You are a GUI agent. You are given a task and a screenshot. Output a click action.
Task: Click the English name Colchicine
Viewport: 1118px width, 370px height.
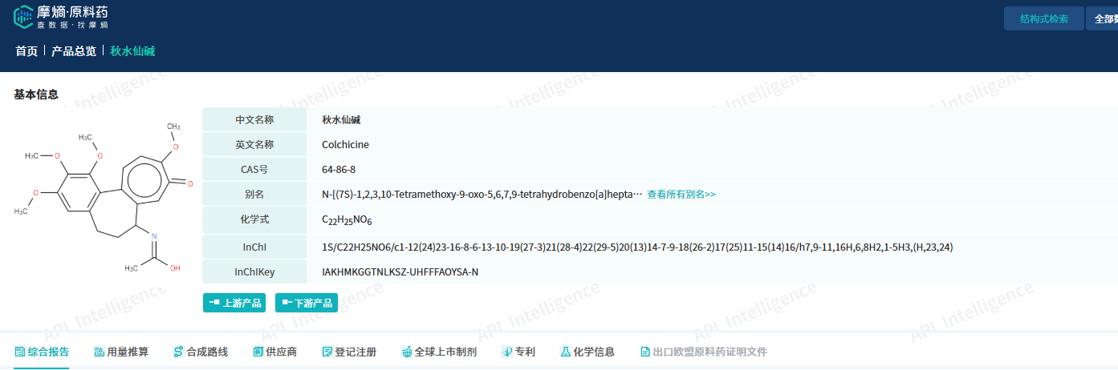click(345, 144)
